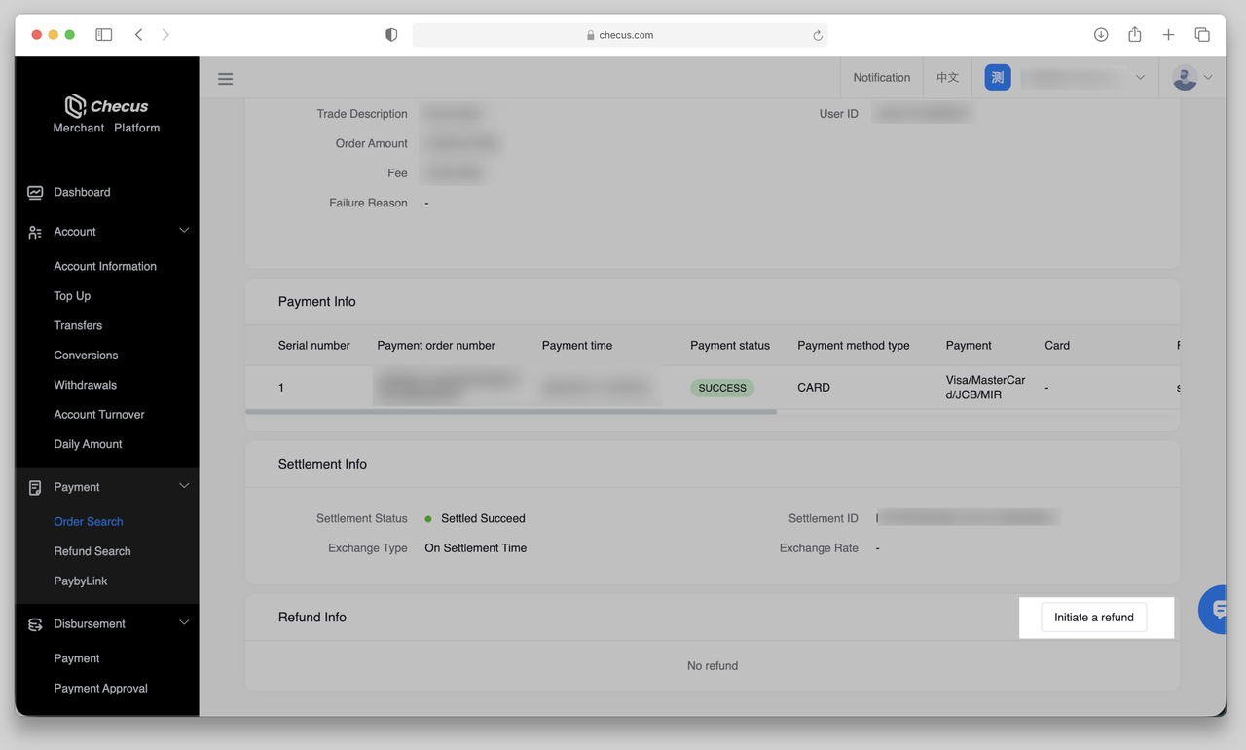The height and width of the screenshot is (750, 1246).
Task: Toggle the Safari sidebar icon
Action: [x=104, y=35]
